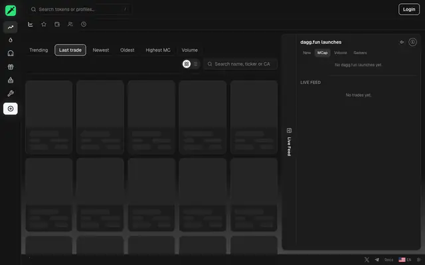Select the Volume sort tab
Screen dimensions: 425x265
click(x=189, y=50)
